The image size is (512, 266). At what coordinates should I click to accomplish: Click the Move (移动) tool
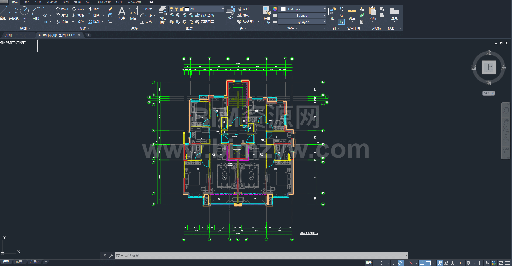[x=62, y=9]
